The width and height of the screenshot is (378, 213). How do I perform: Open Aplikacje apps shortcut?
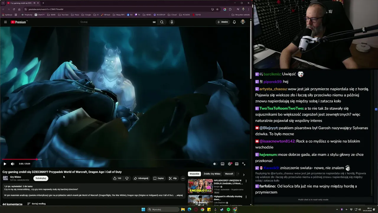coord(7,15)
